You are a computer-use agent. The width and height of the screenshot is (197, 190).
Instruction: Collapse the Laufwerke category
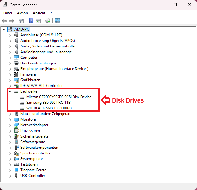10,91
